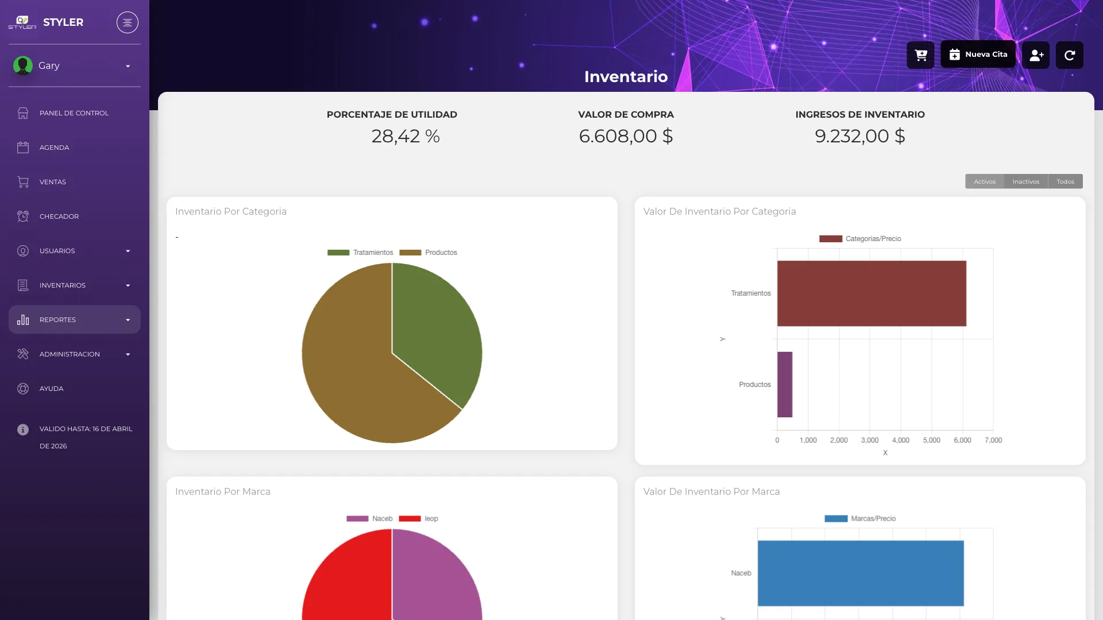Open the Agenda menu item
1103x620 pixels.
point(75,148)
